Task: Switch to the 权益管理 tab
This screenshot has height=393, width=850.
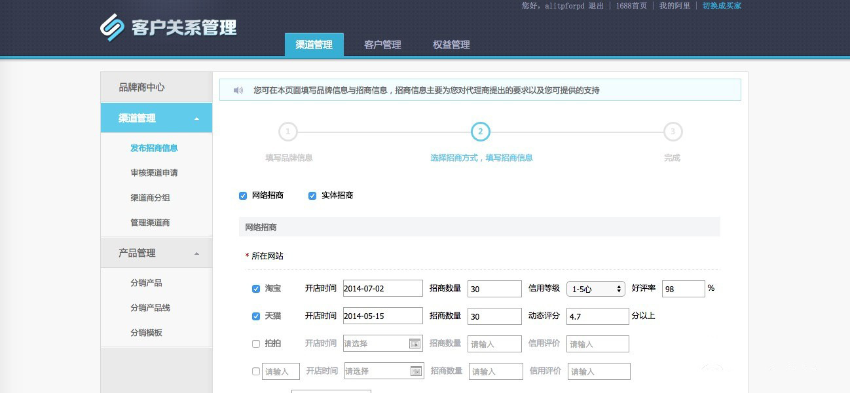Action: [451, 45]
